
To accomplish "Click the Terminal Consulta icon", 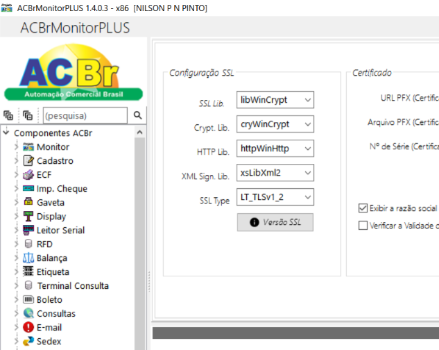I will pyautogui.click(x=28, y=285).
